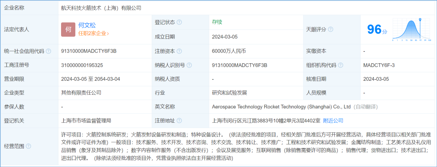Click the score distribution chart

412,29
